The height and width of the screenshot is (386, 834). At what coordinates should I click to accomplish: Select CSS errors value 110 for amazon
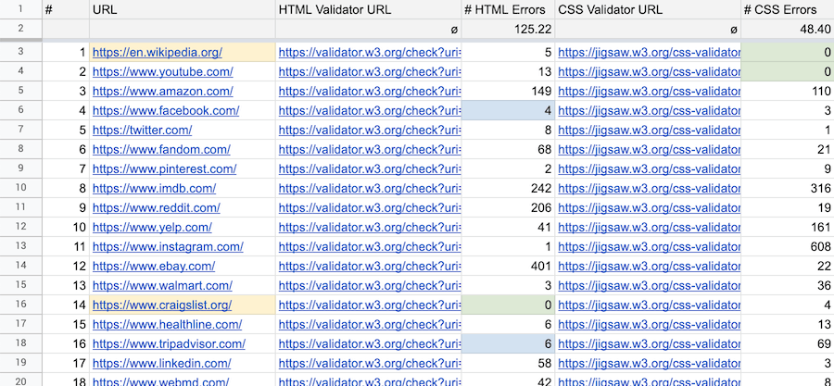788,92
